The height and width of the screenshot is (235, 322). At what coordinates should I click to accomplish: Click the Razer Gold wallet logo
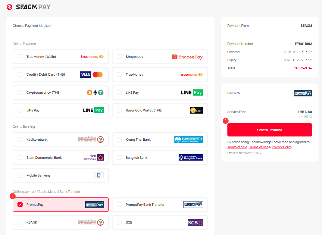(196, 110)
